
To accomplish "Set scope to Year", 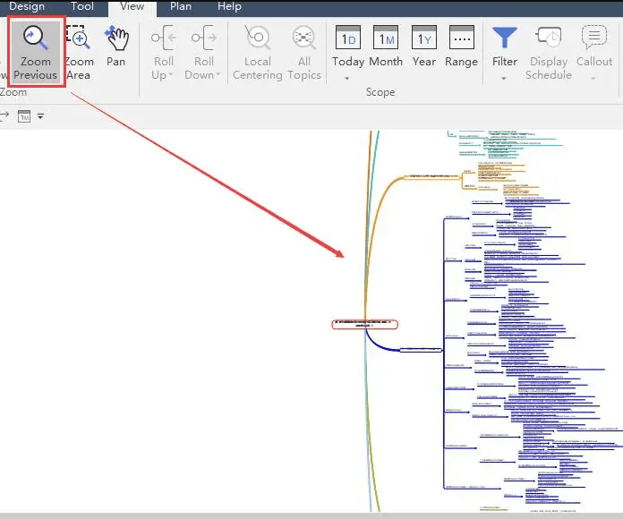I will [x=424, y=47].
